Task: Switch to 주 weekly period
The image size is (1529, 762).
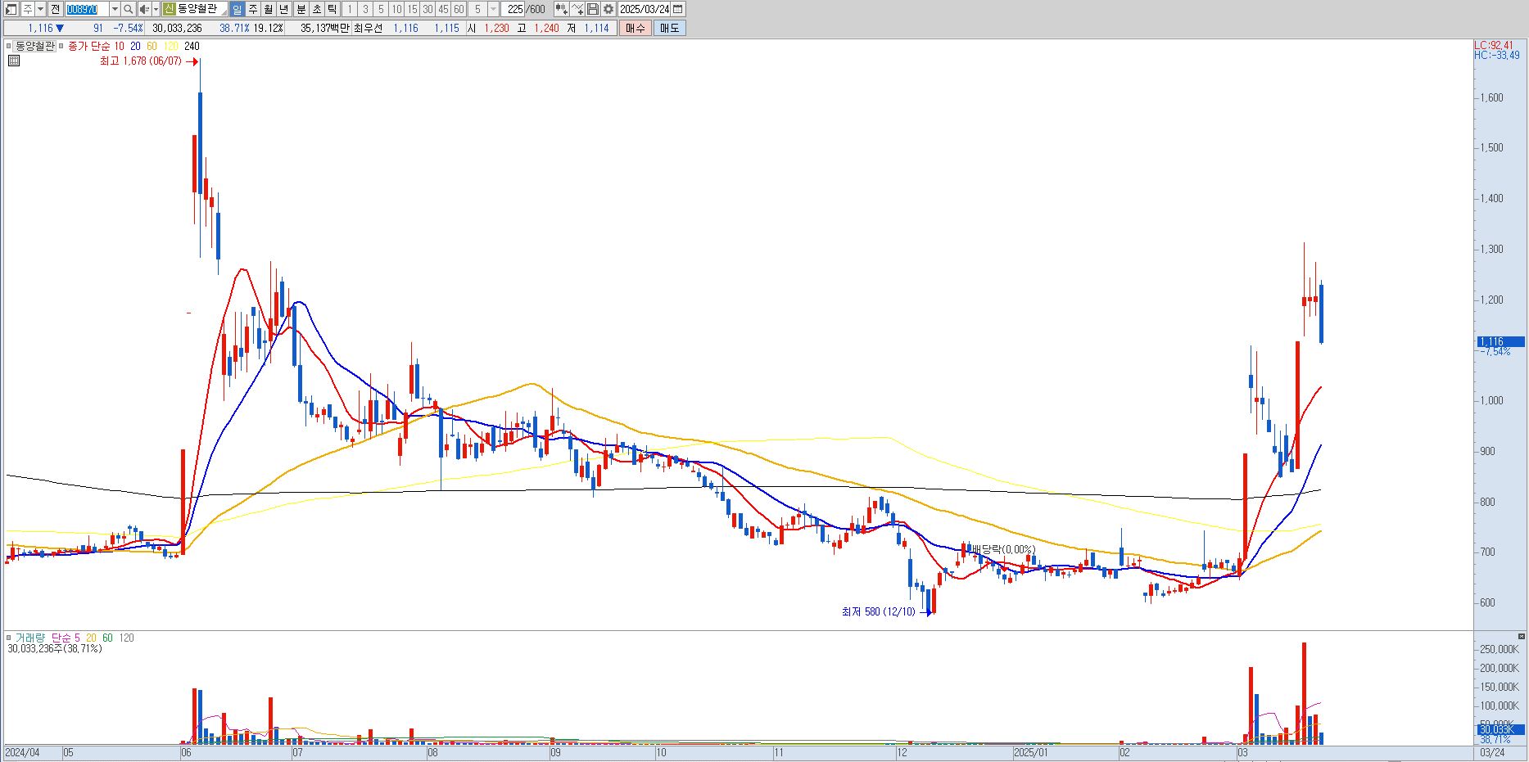Action: point(252,9)
